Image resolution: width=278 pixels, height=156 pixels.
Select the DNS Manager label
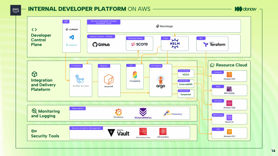pyautogui.click(x=184, y=81)
